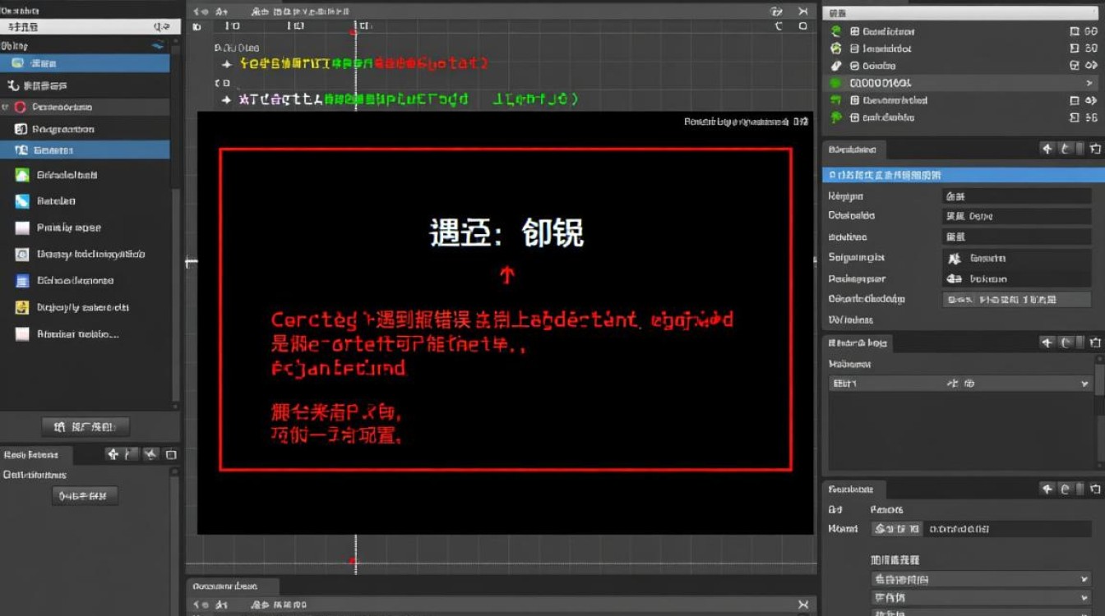Viewport: 1105px width, 616px height.
Task: Click the gray button left of lowest panel's field
Action: tap(896, 529)
